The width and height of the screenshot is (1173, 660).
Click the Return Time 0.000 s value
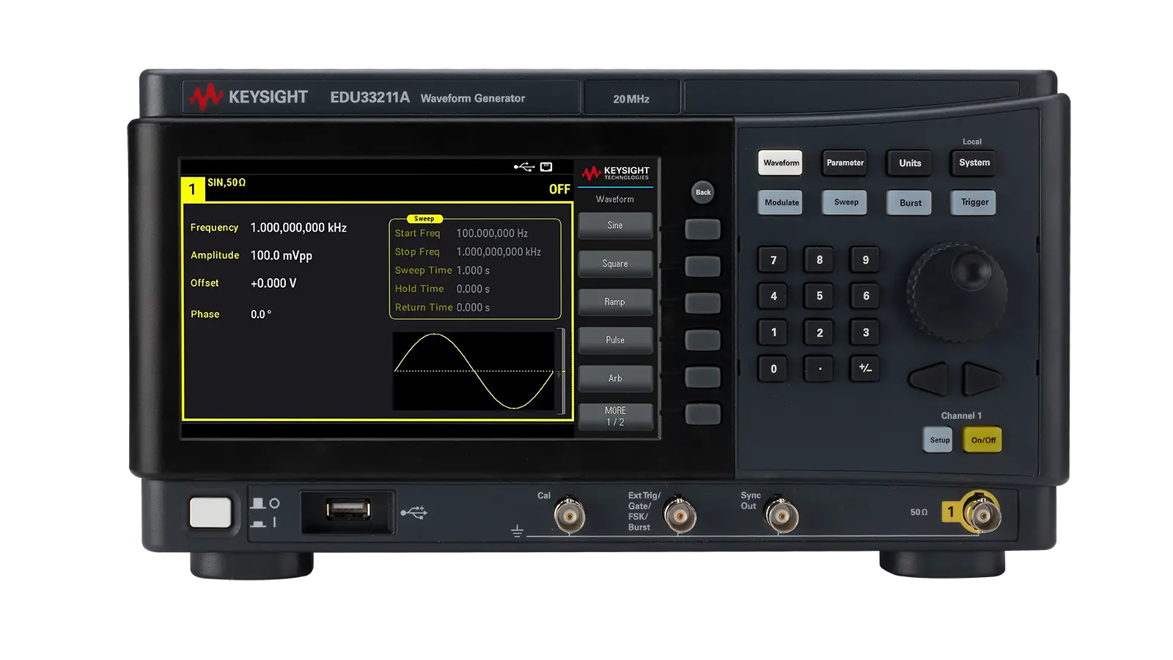473,307
